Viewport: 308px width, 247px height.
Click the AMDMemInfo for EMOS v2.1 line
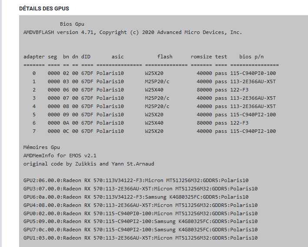pyautogui.click(x=60, y=156)
